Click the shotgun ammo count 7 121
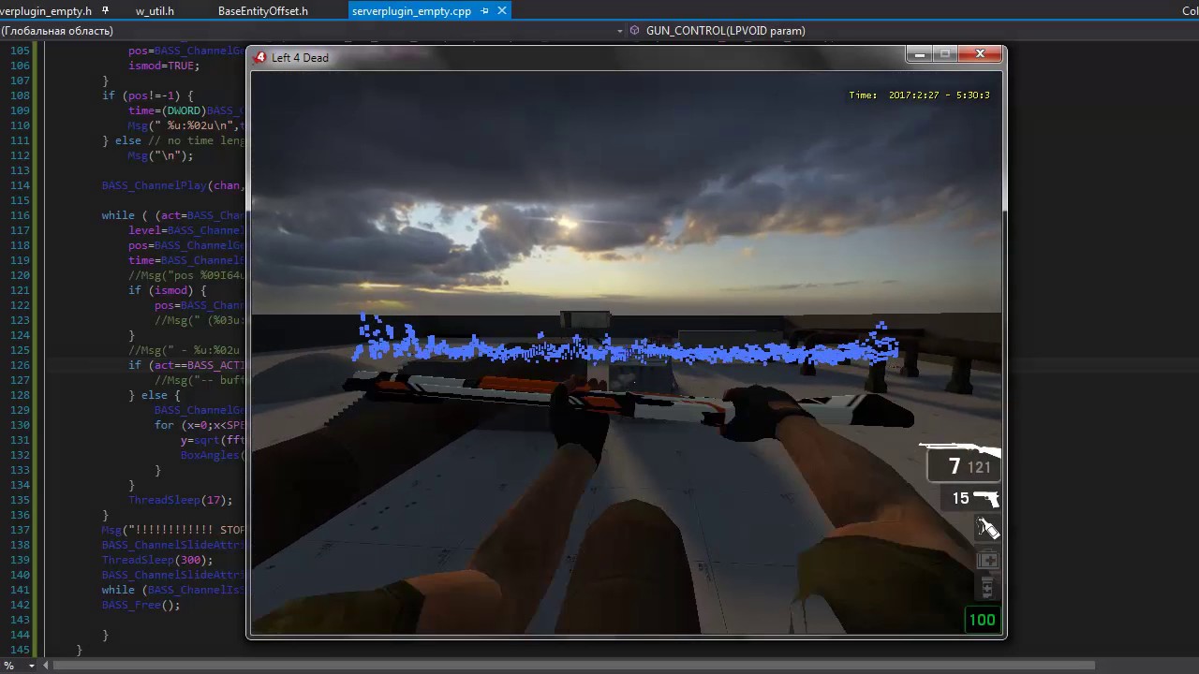 [x=969, y=466]
